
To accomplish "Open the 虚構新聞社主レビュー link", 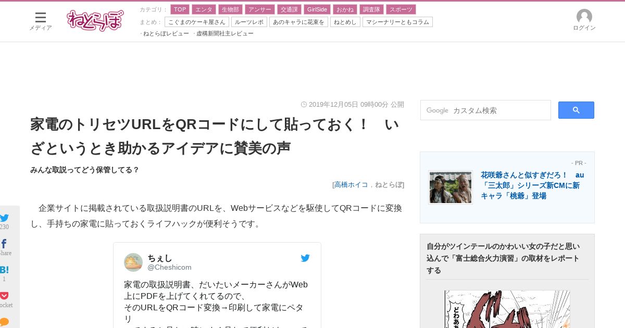I will pos(224,33).
